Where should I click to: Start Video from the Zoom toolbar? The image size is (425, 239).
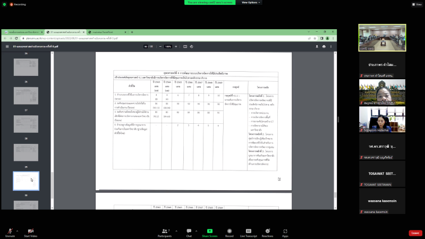coord(30,231)
